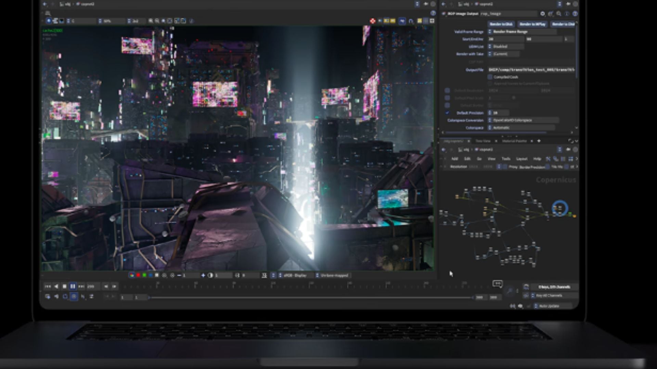
Task: Click the play backward button
Action: (56, 286)
